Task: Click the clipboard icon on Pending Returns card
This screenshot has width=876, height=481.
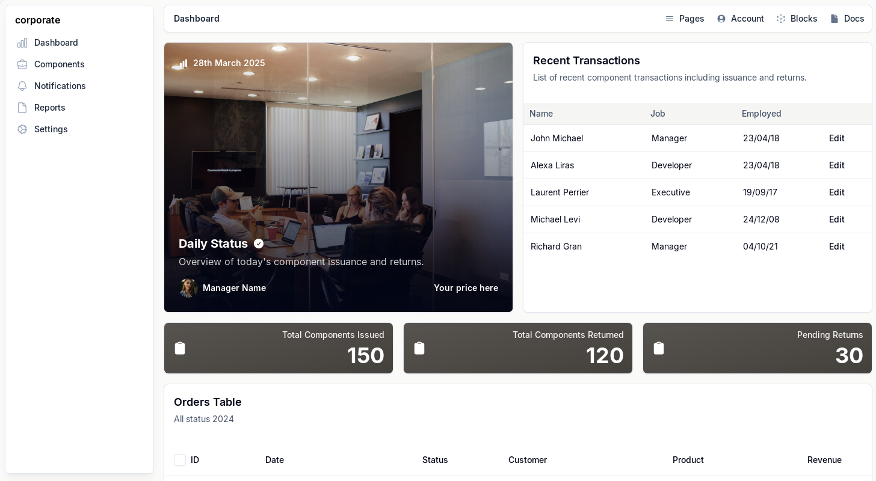Action: coord(659,348)
